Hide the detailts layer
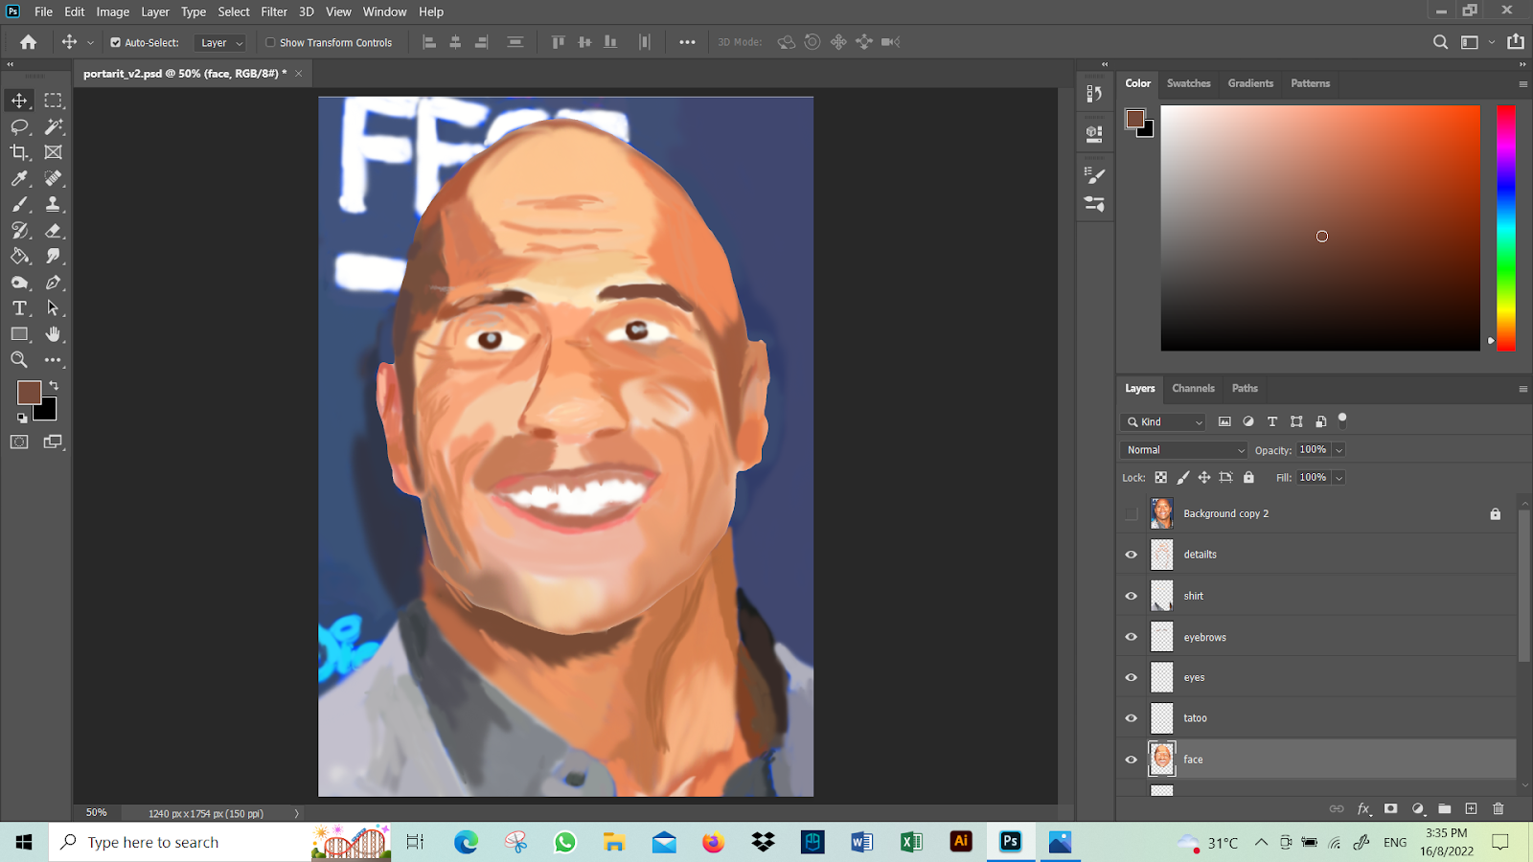1533x862 pixels. coord(1132,555)
